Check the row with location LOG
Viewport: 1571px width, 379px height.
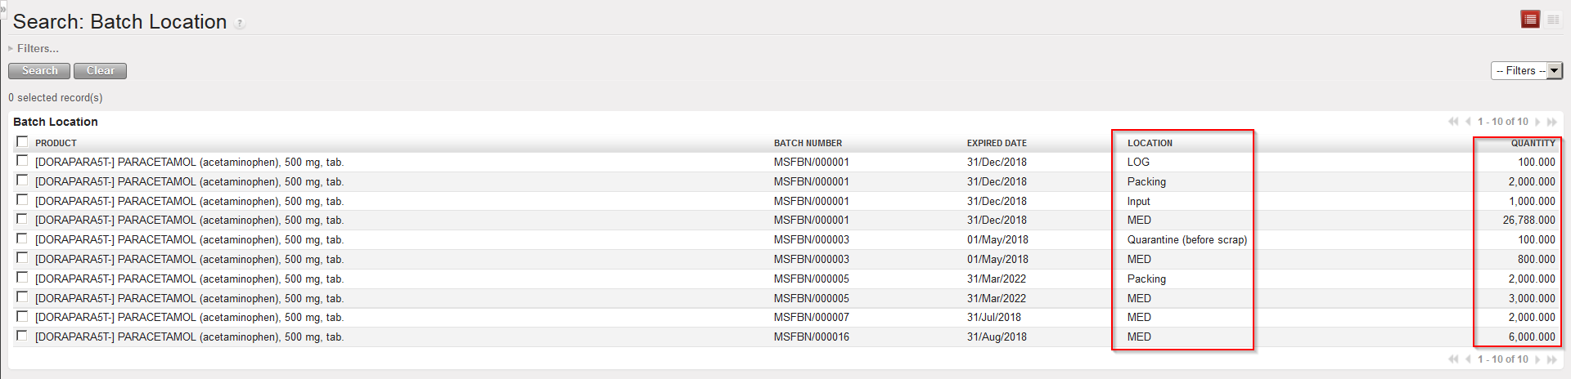[x=22, y=161]
